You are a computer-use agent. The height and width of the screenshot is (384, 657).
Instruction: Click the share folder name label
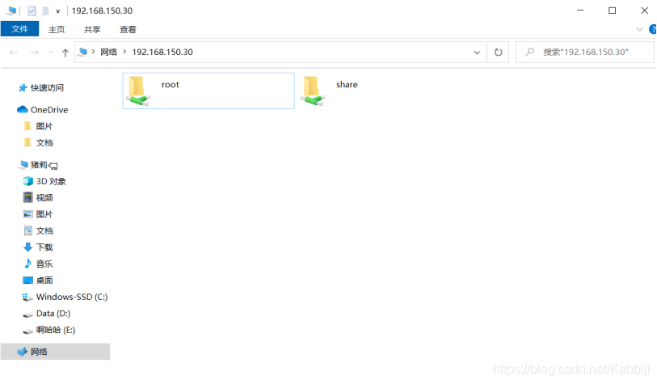[347, 85]
